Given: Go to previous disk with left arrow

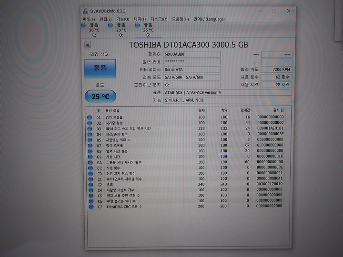Looking at the screenshot, I should click(x=87, y=45).
